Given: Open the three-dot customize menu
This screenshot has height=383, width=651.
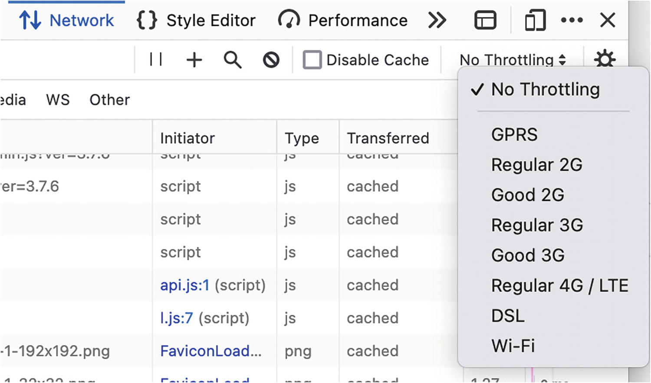Looking at the screenshot, I should [572, 20].
